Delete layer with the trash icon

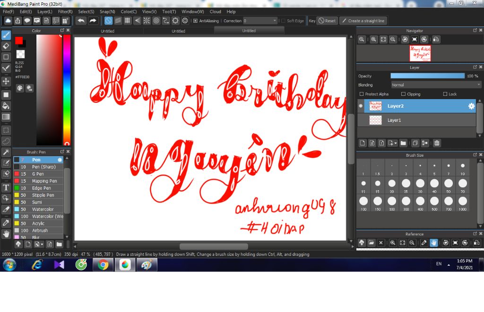point(436,143)
